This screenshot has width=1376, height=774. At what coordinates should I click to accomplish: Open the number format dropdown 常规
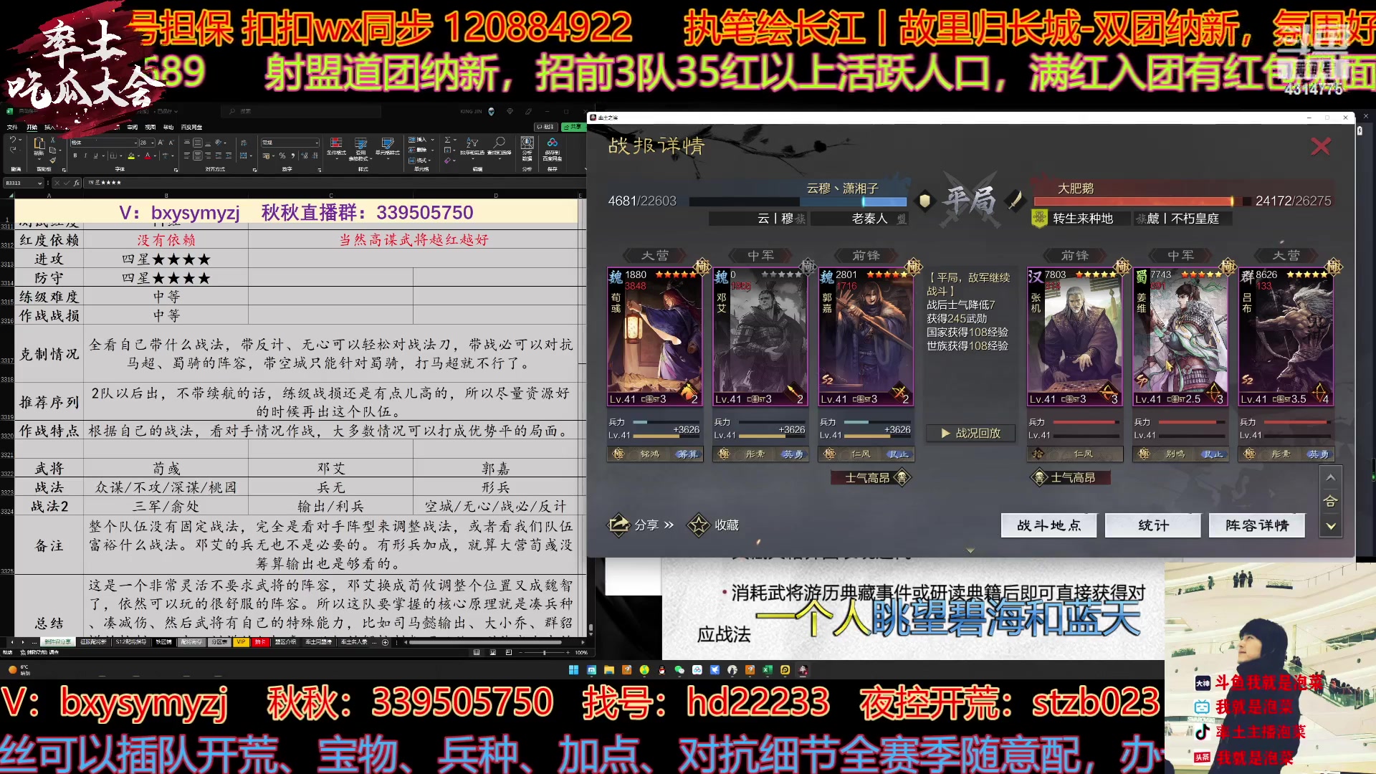316,143
